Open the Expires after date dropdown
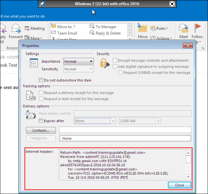 click(x=113, y=121)
